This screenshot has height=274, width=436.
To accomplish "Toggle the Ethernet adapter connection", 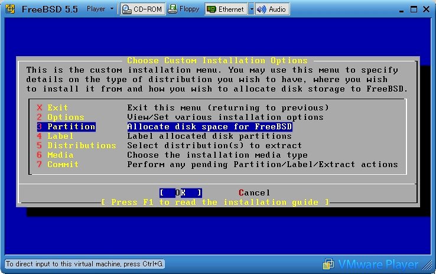I will click(226, 9).
